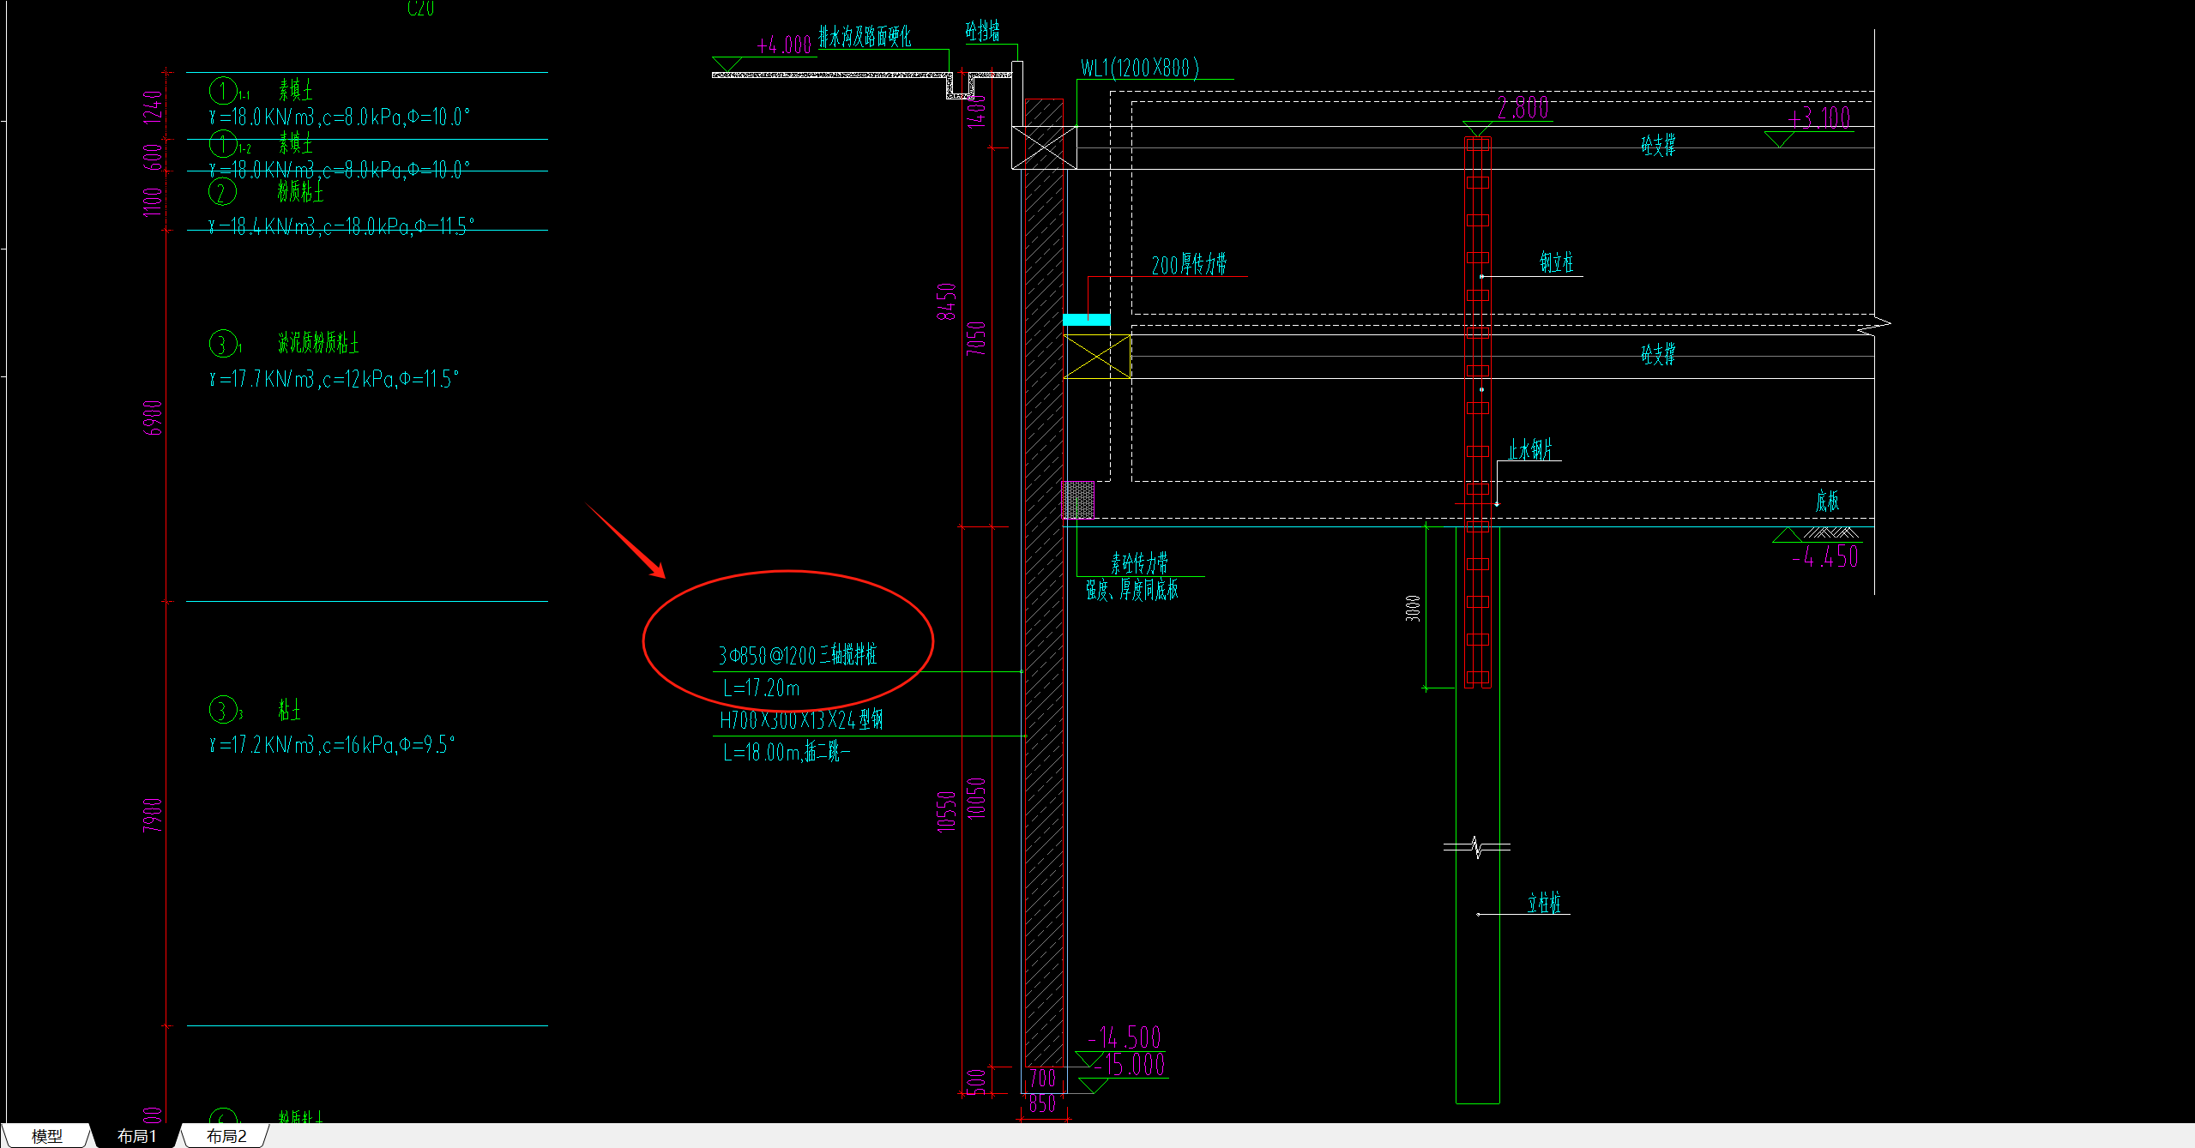Click the 6900 soil layer thickness dimension

tap(153, 418)
